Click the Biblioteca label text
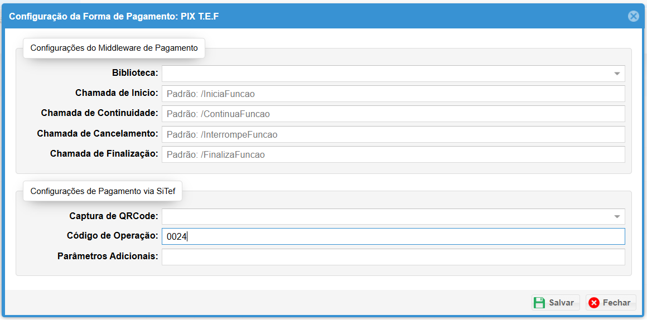The height and width of the screenshot is (320, 647). click(x=135, y=73)
